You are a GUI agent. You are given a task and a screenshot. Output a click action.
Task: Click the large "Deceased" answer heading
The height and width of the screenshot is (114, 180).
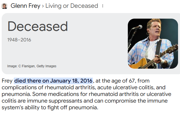pyautogui.click(x=38, y=27)
